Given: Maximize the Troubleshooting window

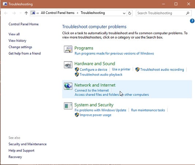Looking at the screenshot, I should tap(176, 4).
